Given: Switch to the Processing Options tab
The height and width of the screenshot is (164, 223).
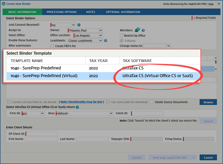Looking at the screenshot, I should (x=61, y=12).
